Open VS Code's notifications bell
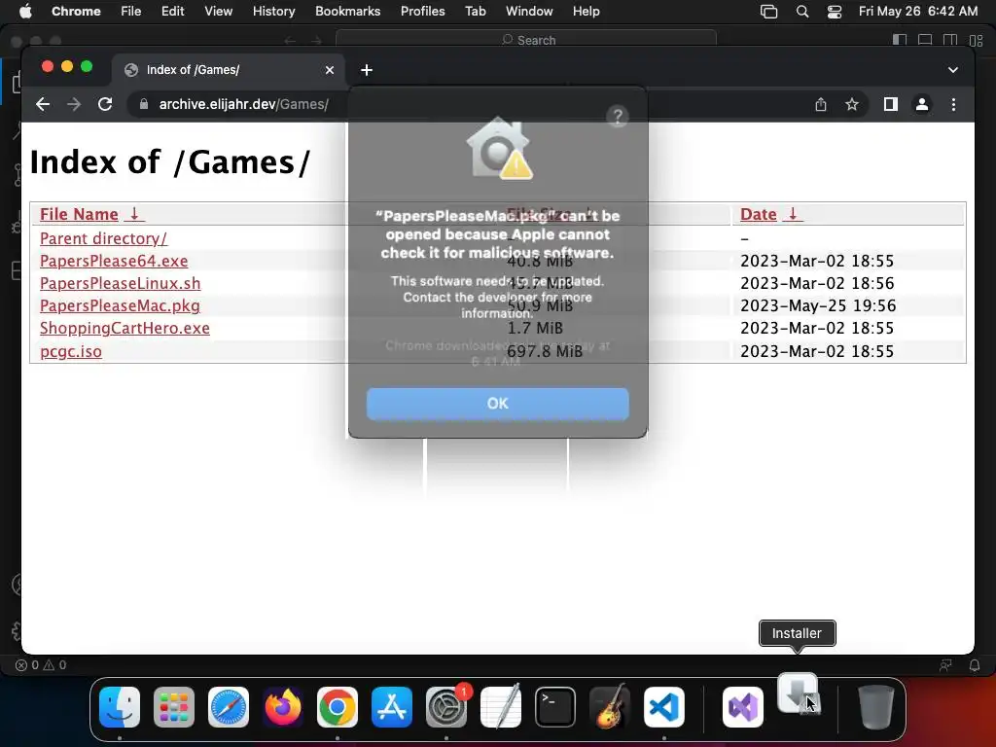 pos(975,665)
